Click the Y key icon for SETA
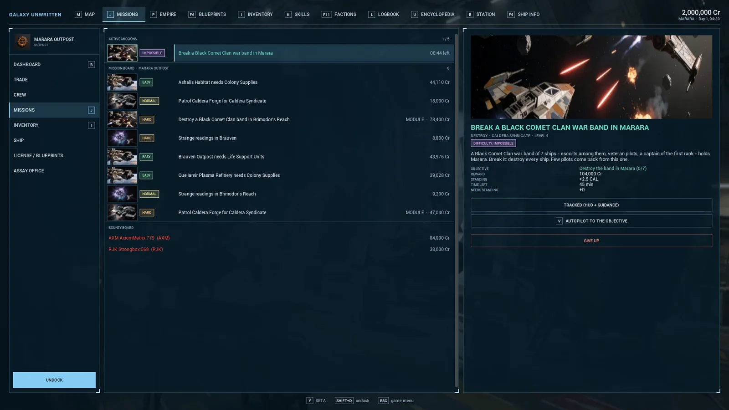 click(310, 401)
